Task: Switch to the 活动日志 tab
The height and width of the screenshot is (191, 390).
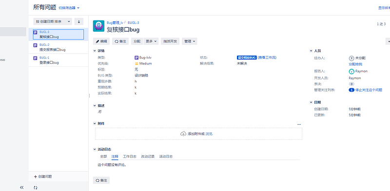Action: [x=166, y=156]
